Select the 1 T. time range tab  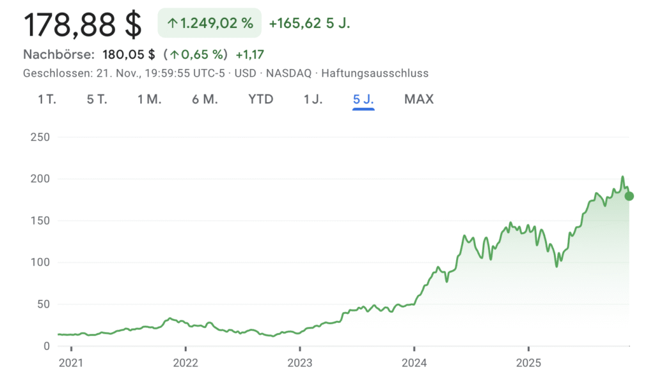(47, 99)
